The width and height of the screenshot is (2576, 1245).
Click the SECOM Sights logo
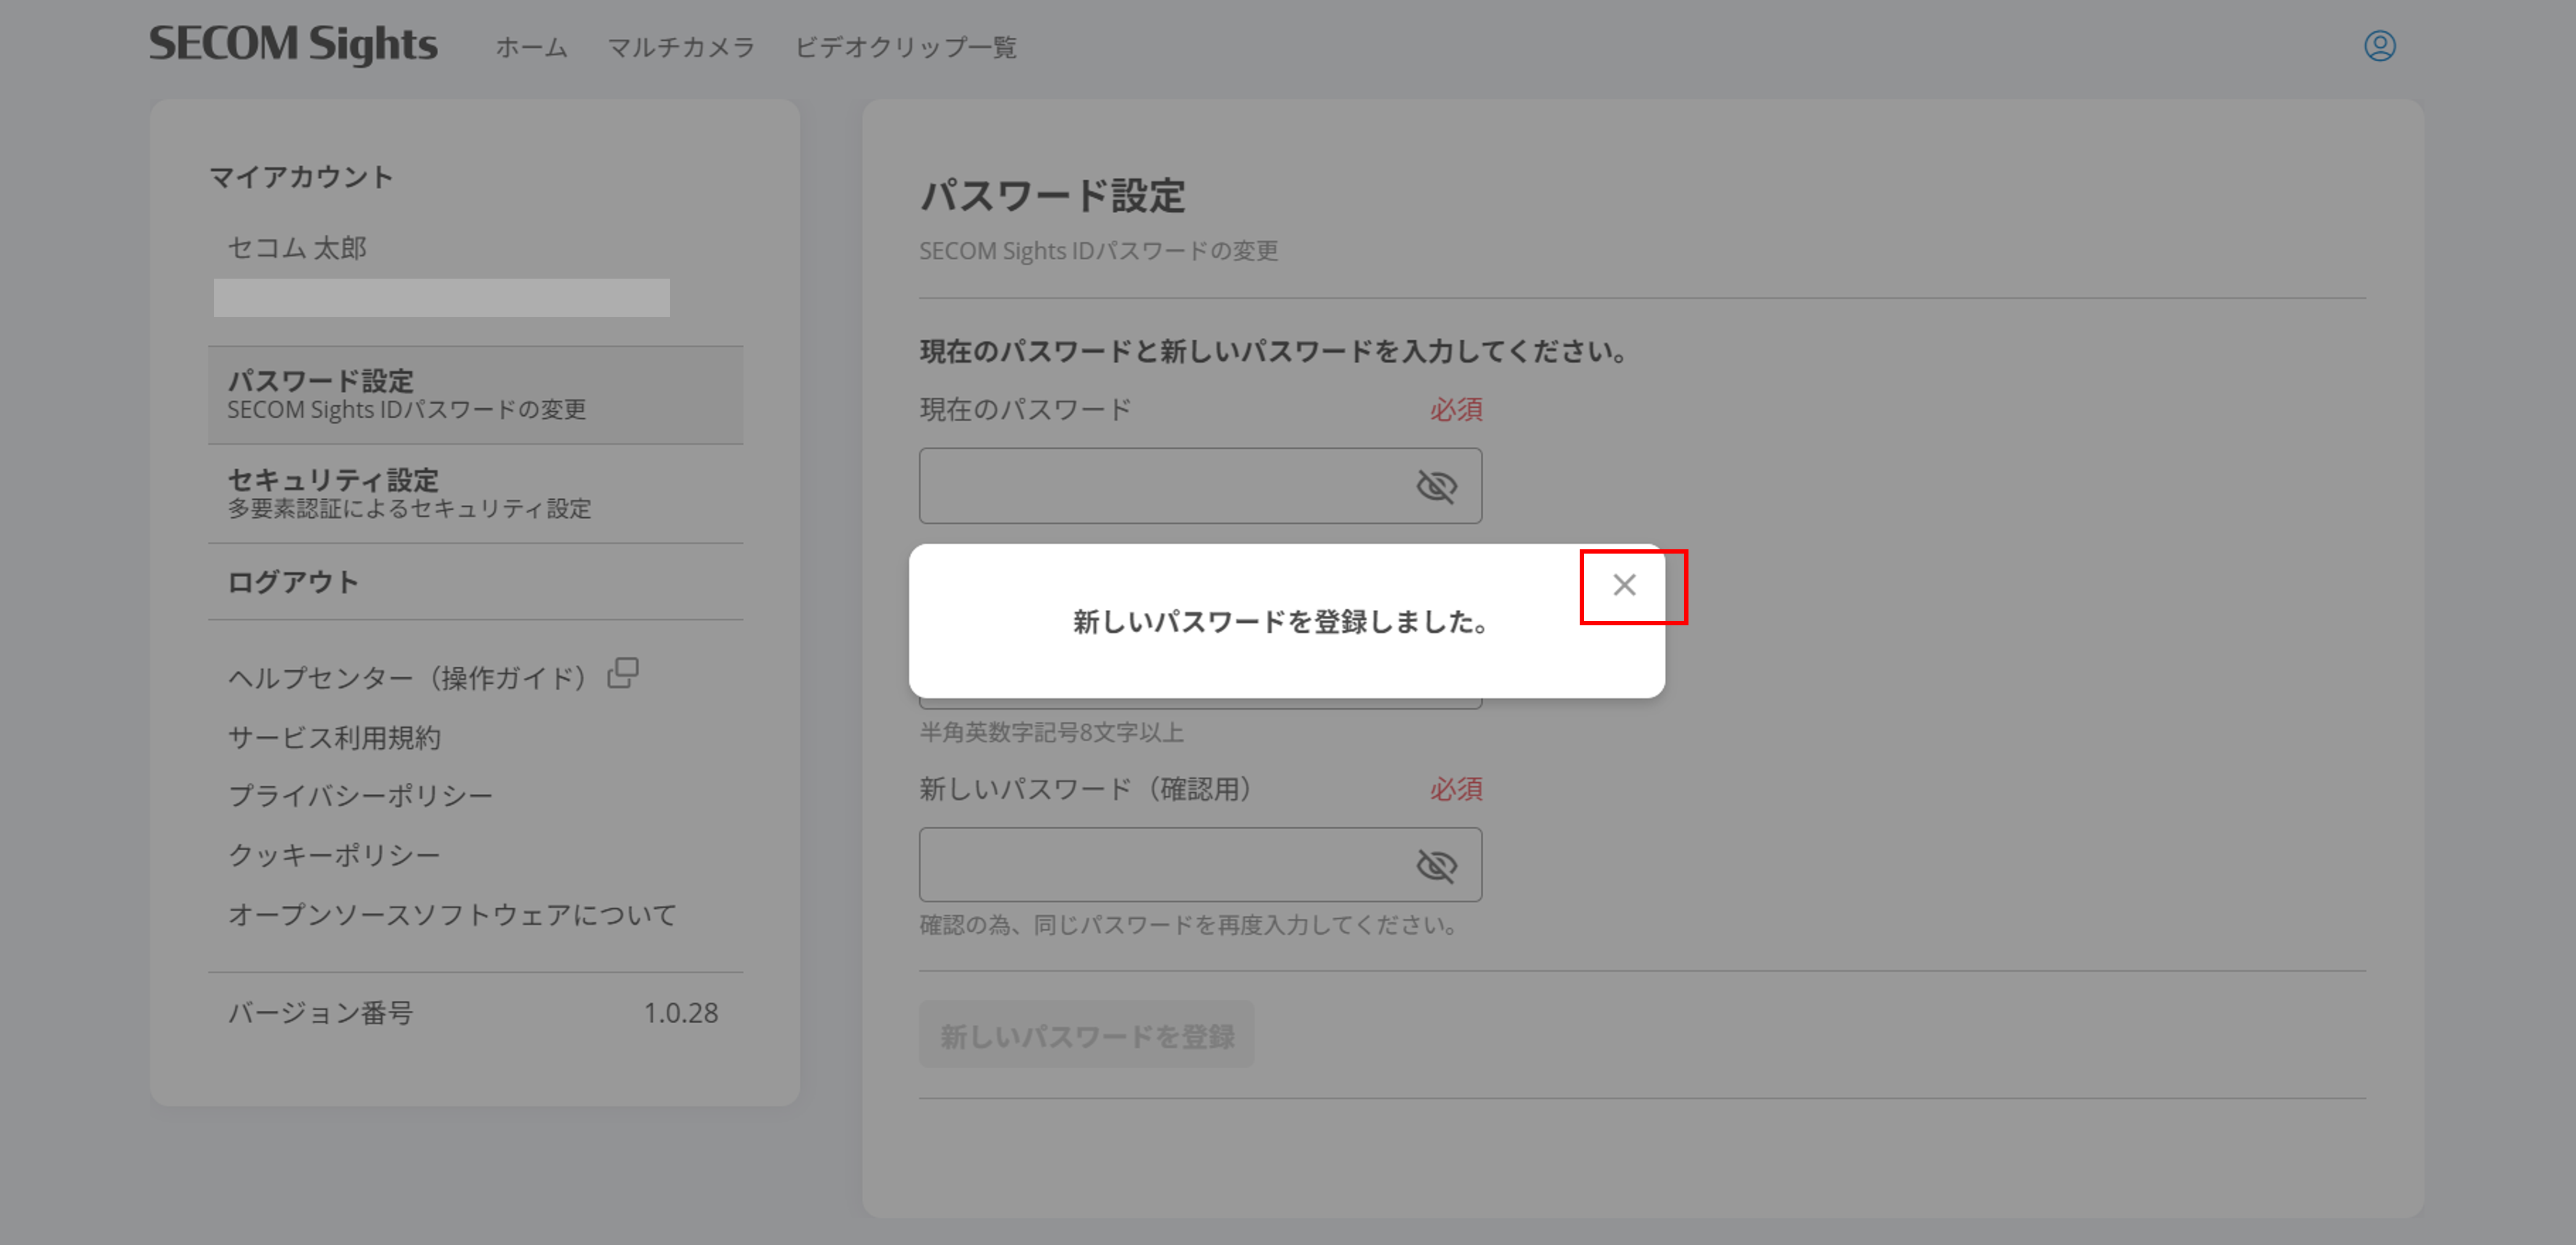(x=293, y=44)
